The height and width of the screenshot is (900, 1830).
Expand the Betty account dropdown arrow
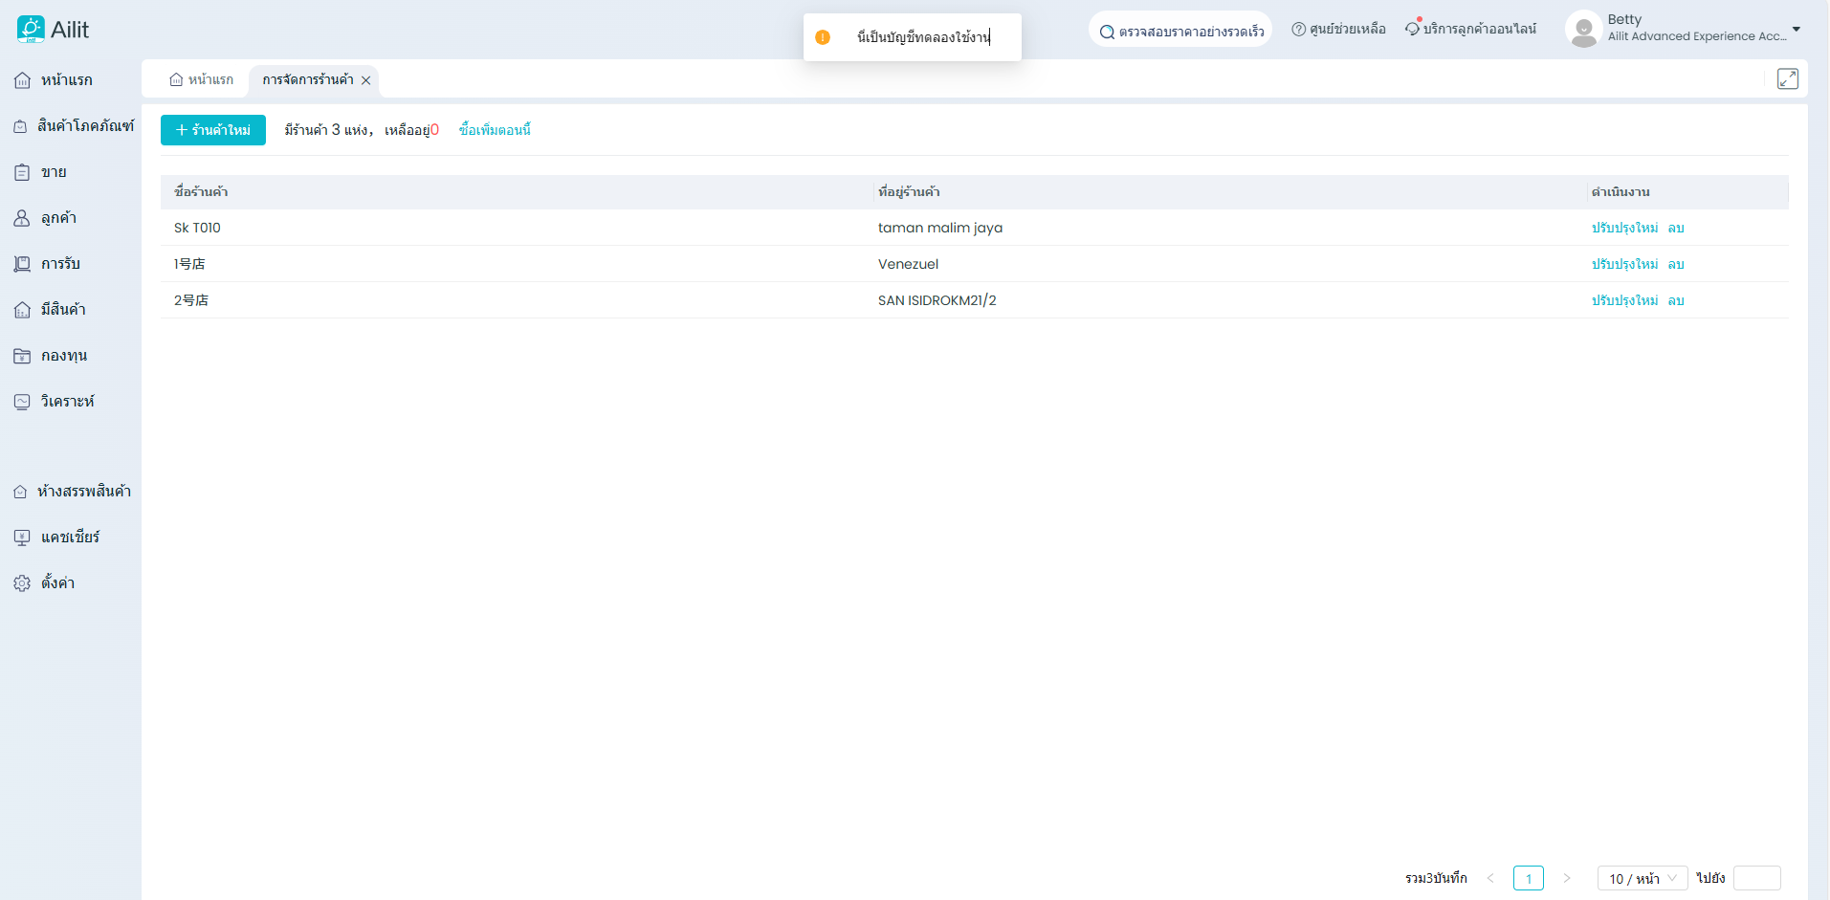pos(1796,29)
